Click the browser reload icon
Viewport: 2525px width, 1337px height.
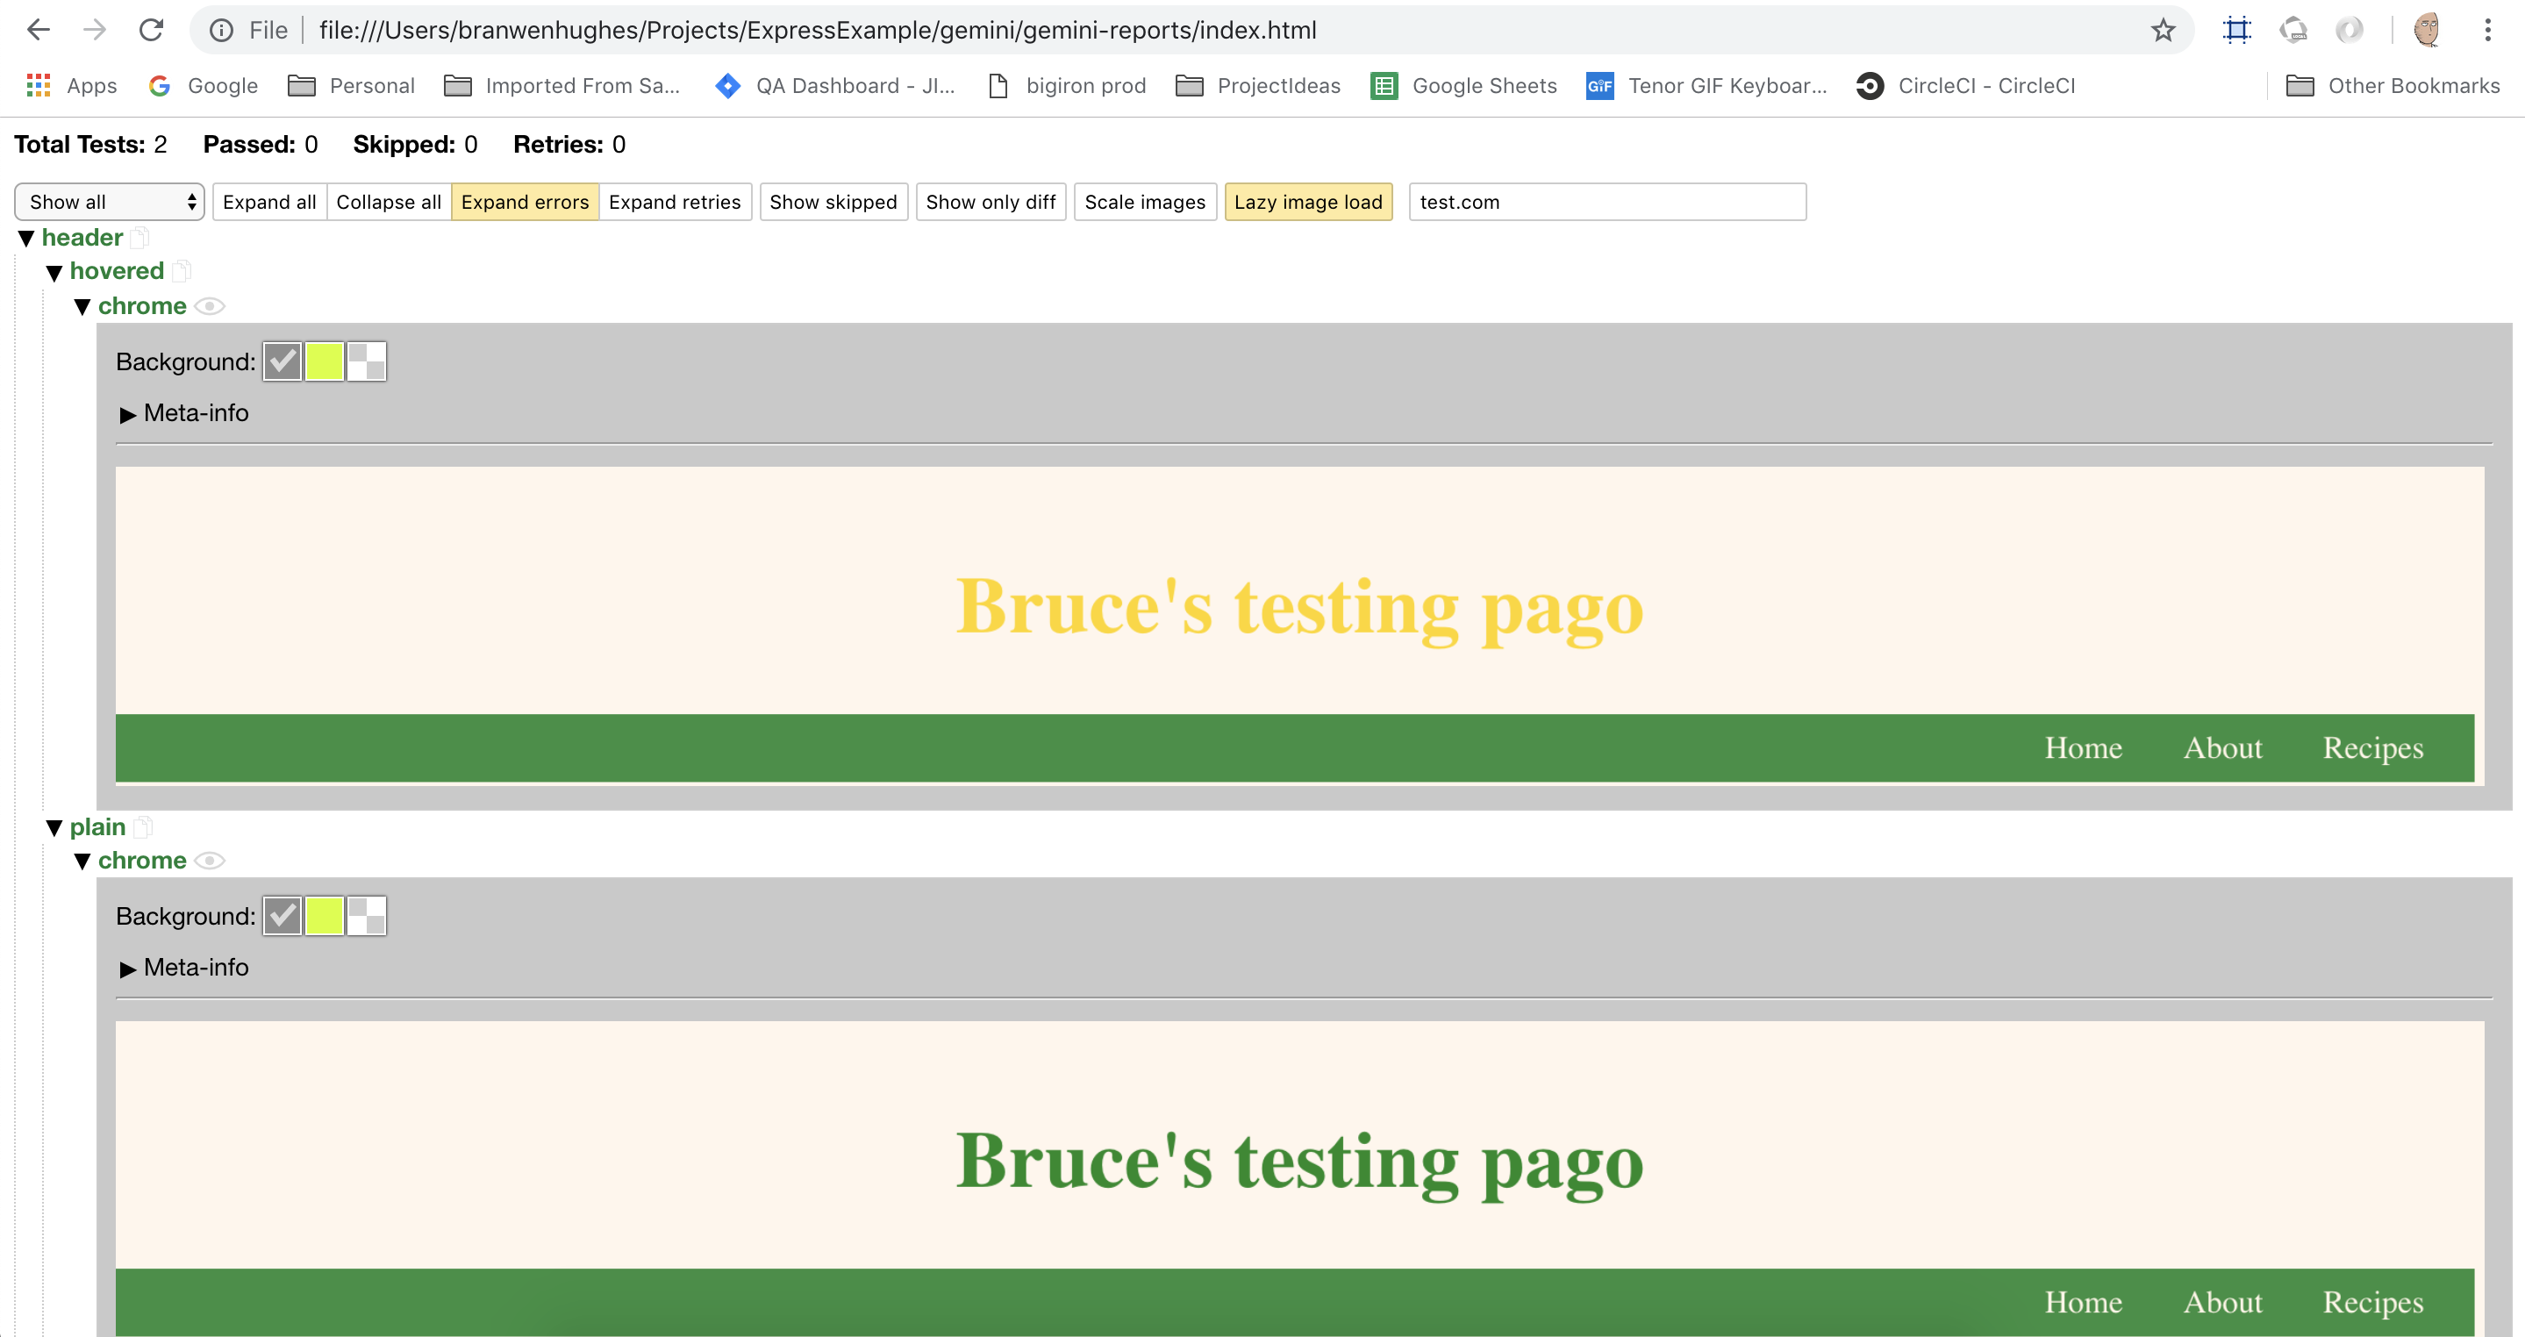click(151, 31)
